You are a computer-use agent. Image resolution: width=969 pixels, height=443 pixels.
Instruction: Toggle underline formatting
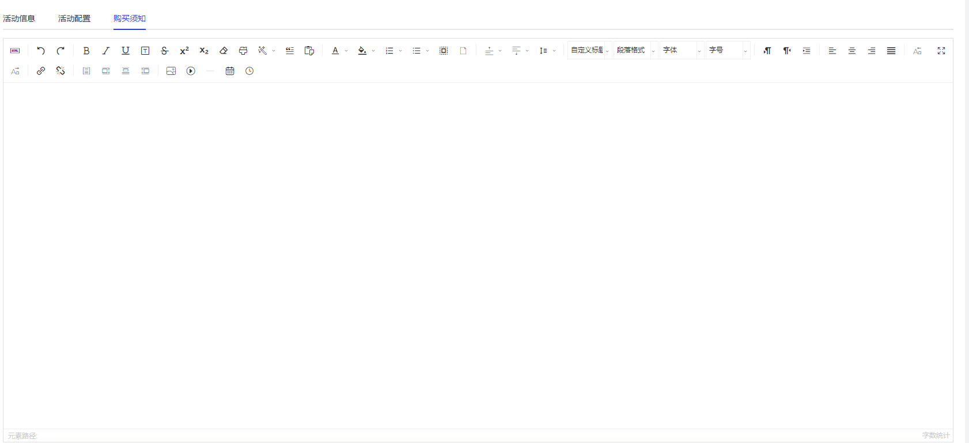[126, 51]
